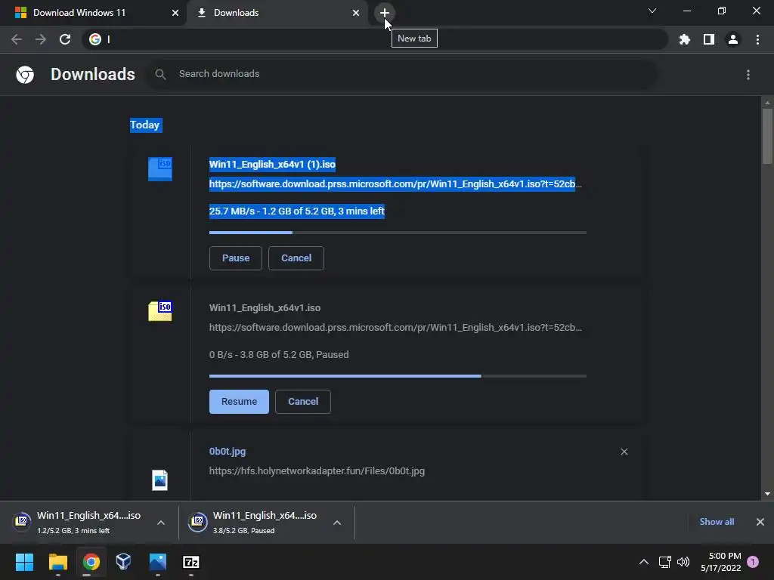Close the downloads shelf bar

click(760, 522)
